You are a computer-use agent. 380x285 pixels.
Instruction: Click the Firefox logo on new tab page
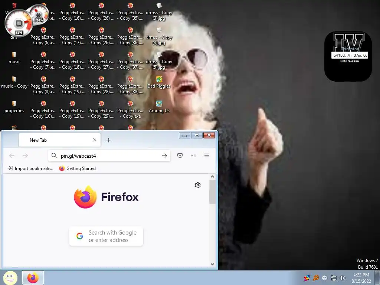[106, 197]
